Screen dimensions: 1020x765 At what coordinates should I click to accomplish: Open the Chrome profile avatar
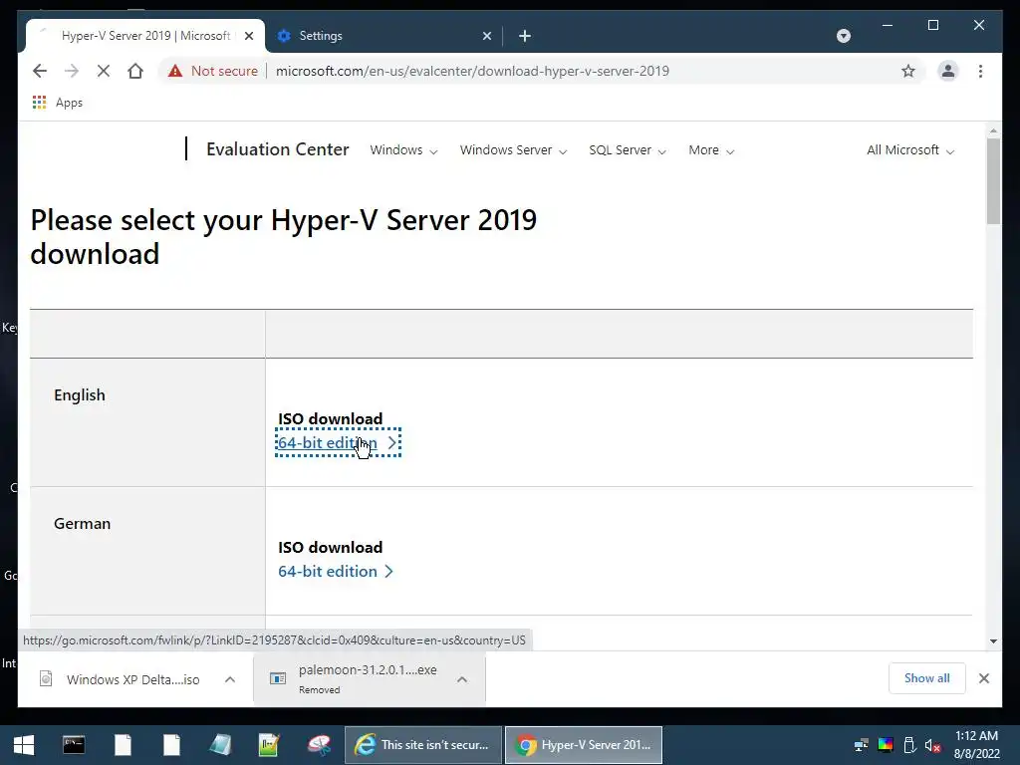[x=948, y=71]
